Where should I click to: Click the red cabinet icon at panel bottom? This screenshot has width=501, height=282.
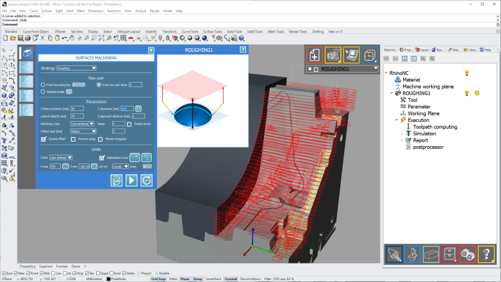[449, 254]
